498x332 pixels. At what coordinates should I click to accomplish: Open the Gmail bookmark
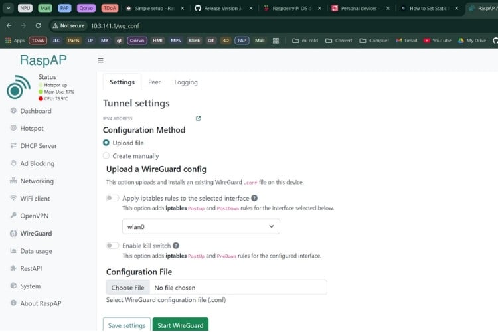pos(406,41)
